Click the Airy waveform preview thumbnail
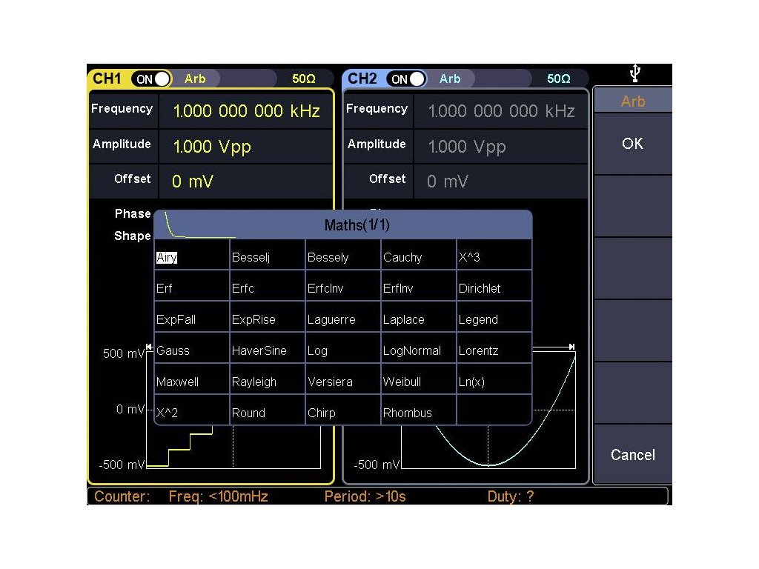Image resolution: width=759 pixels, height=569 pixels. 193,225
